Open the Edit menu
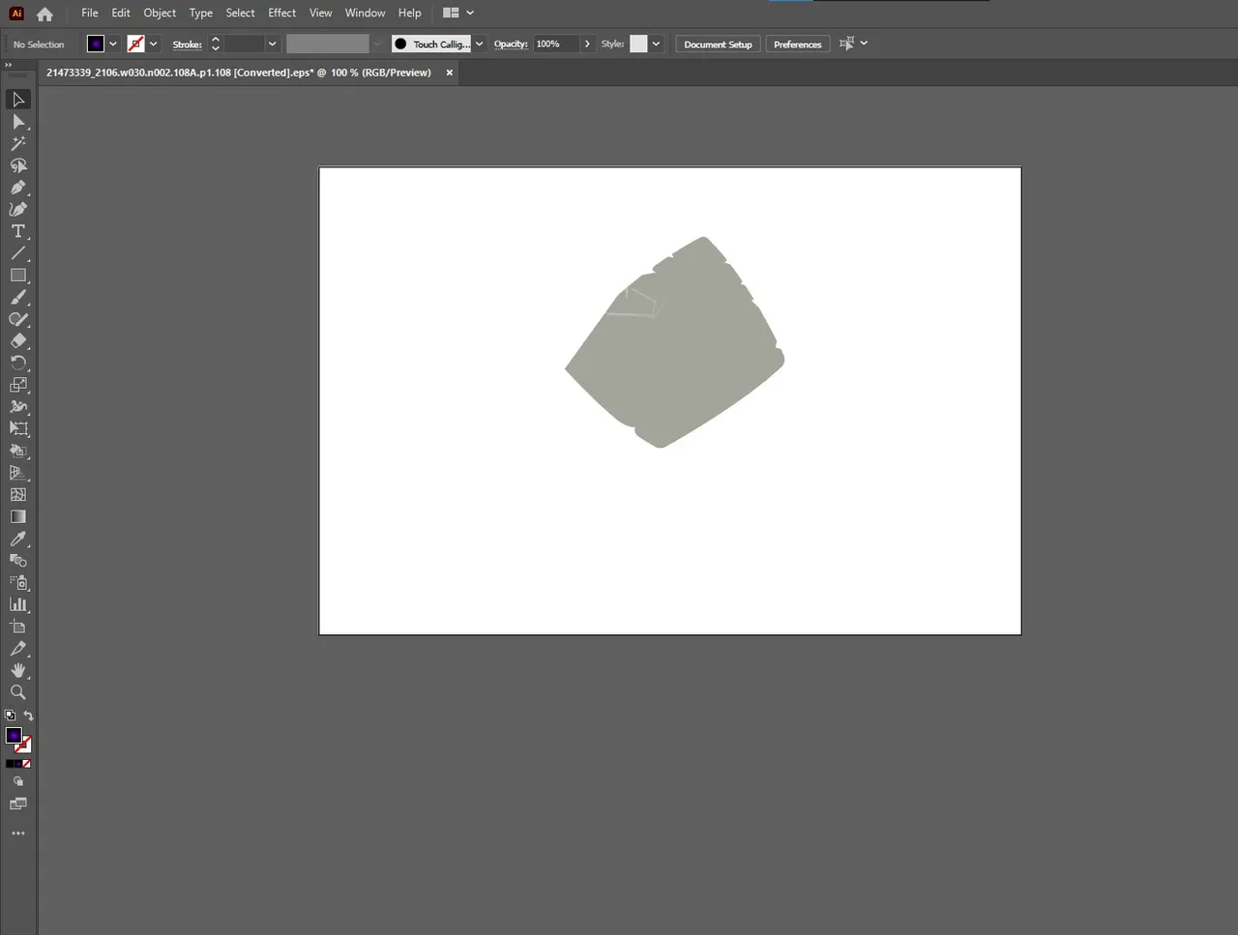The width and height of the screenshot is (1238, 935). tap(121, 13)
